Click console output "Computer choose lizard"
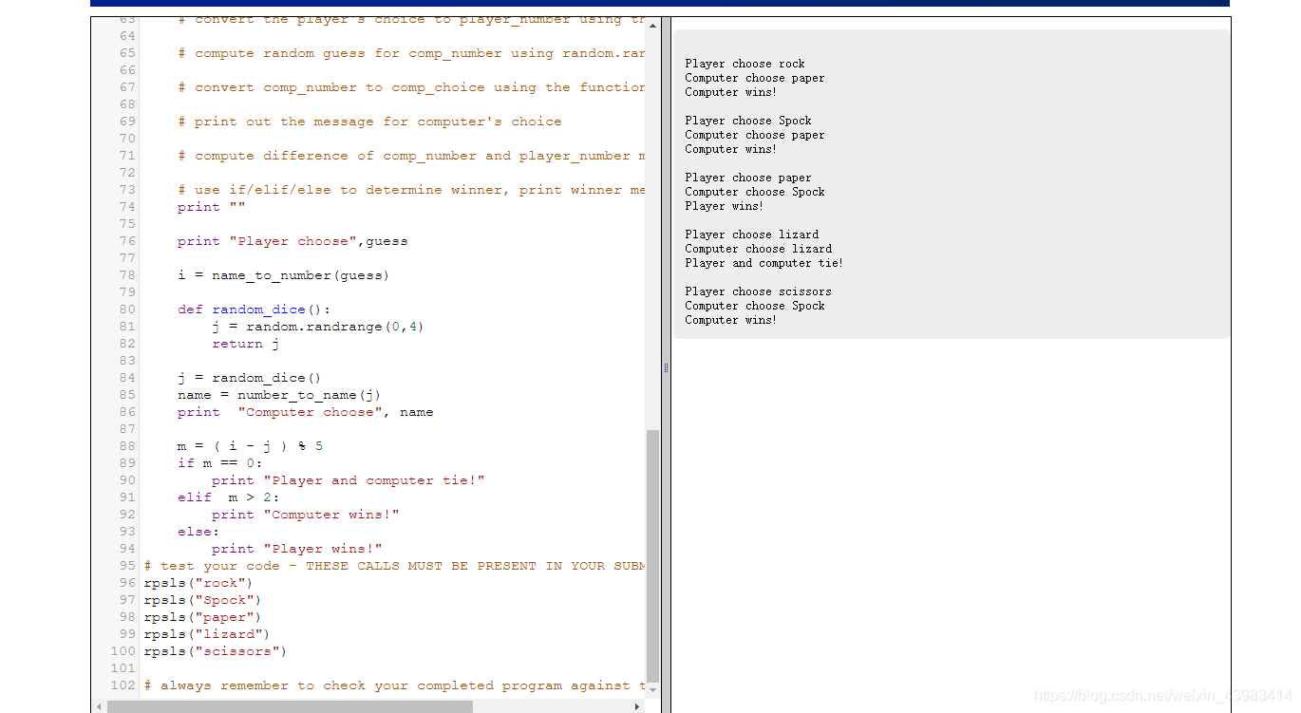The width and height of the screenshot is (1301, 713). pyautogui.click(x=759, y=249)
